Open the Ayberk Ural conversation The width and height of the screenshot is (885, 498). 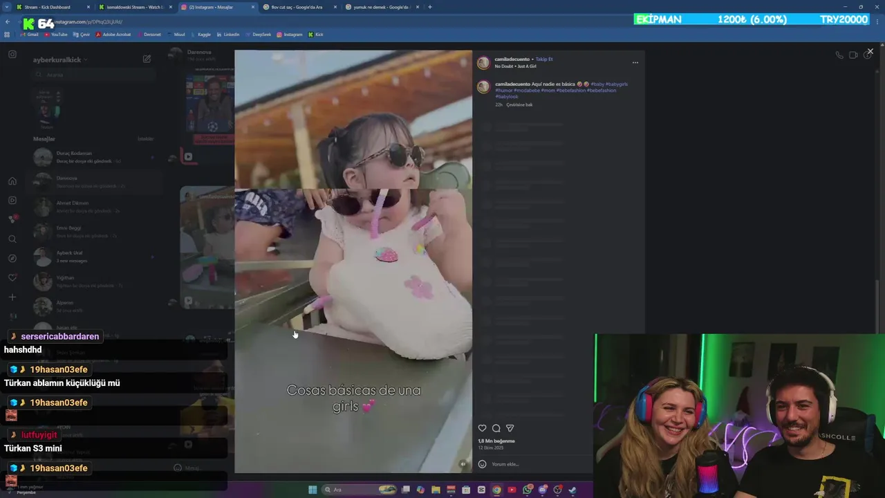coord(94,257)
